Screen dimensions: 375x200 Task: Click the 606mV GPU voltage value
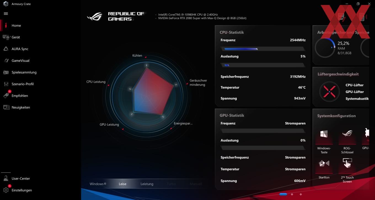(x=300, y=181)
